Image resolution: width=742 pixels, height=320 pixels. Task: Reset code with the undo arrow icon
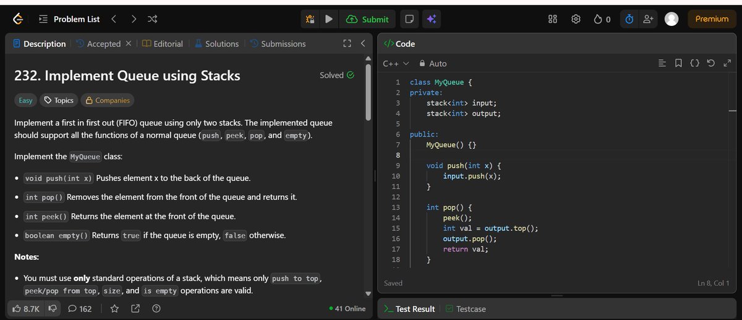tap(711, 63)
